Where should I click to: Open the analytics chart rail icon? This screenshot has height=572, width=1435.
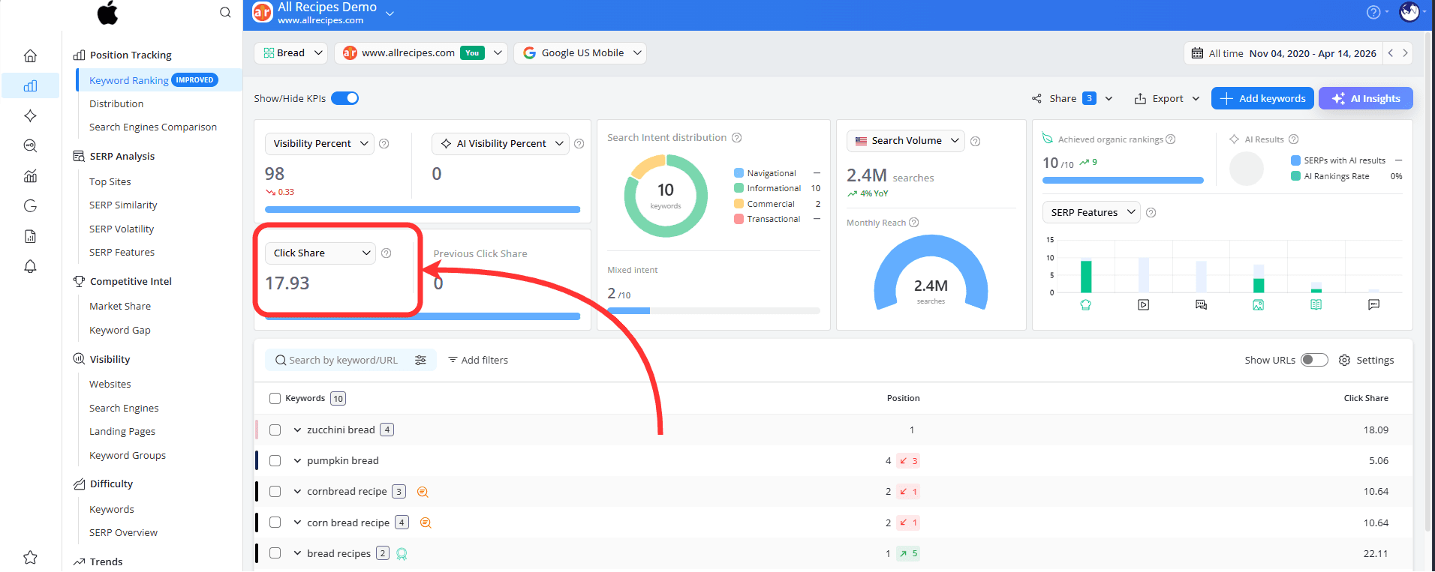click(x=30, y=176)
